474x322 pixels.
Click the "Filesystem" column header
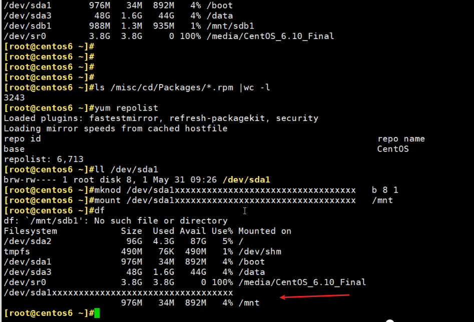30,231
